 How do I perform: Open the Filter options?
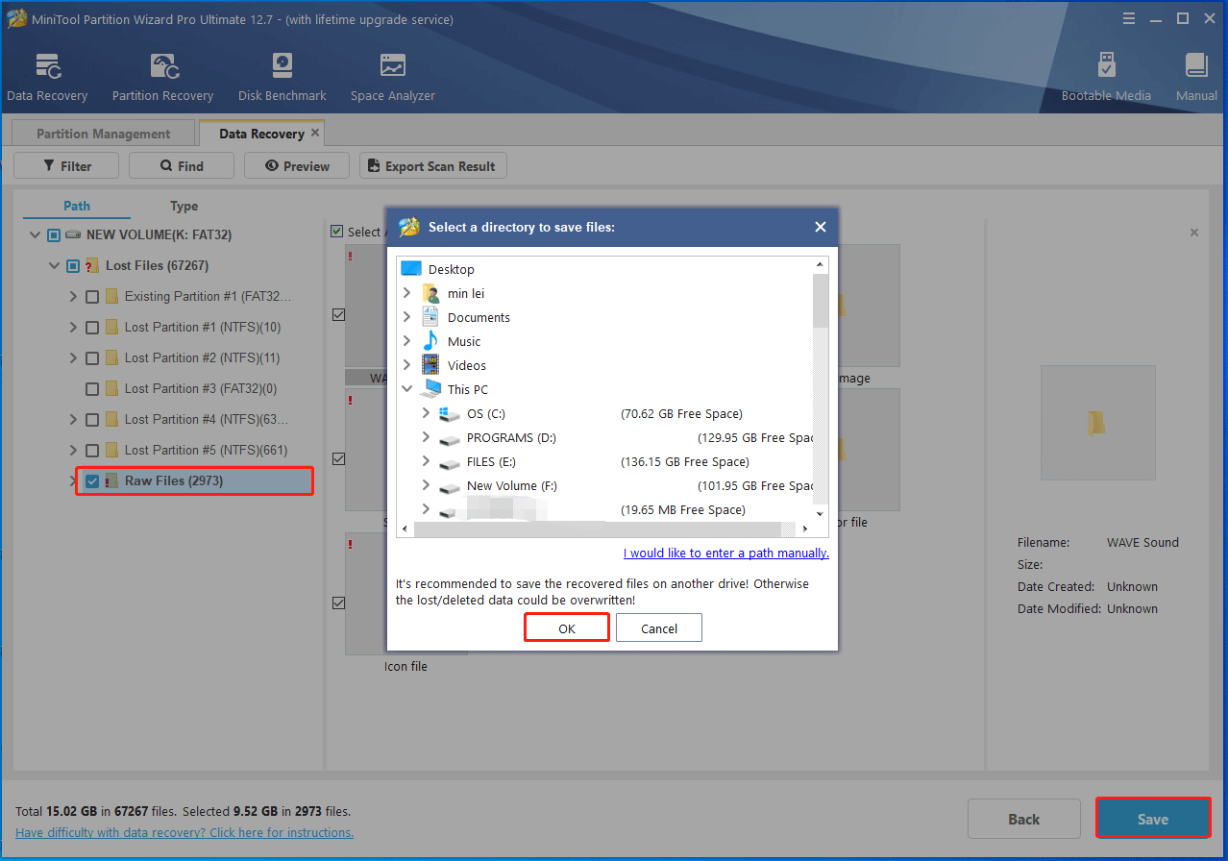pyautogui.click(x=65, y=165)
